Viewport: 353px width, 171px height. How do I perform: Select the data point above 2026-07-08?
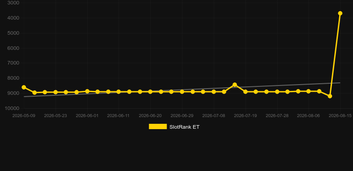(x=214, y=92)
